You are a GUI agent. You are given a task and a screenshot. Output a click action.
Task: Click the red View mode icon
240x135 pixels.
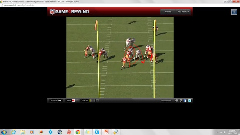click(73, 101)
